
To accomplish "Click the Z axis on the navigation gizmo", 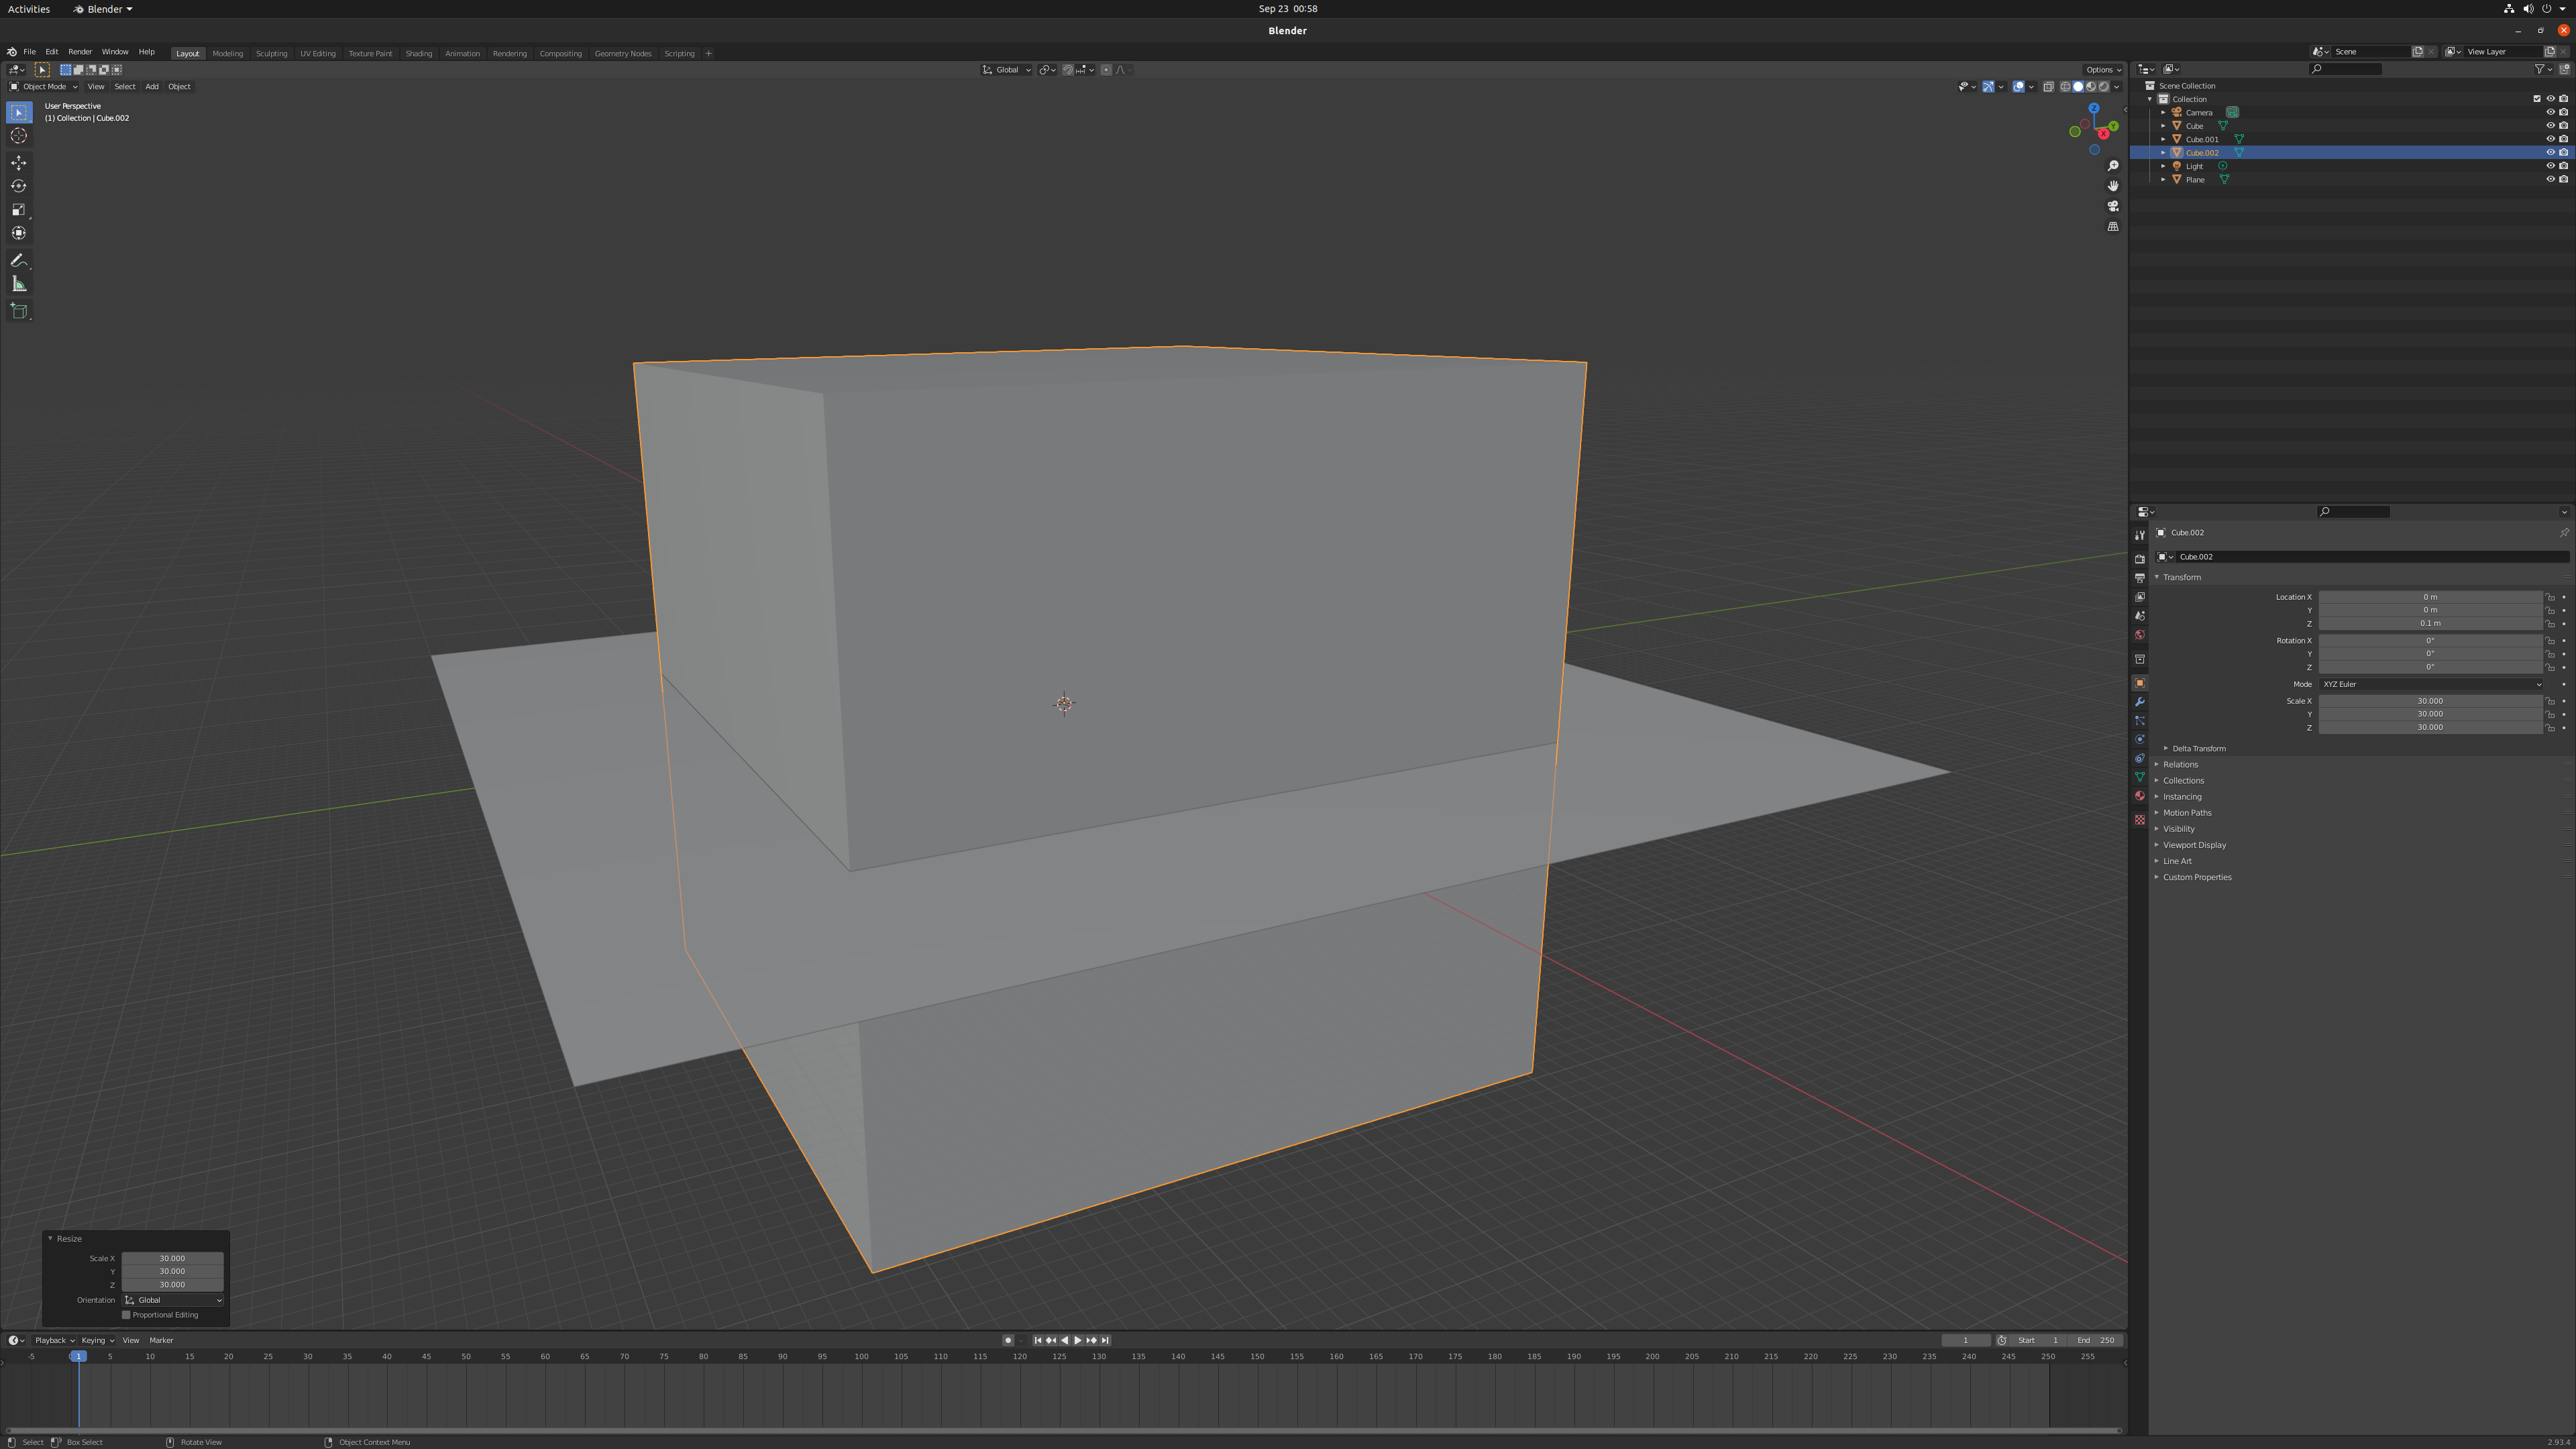I will point(2093,108).
